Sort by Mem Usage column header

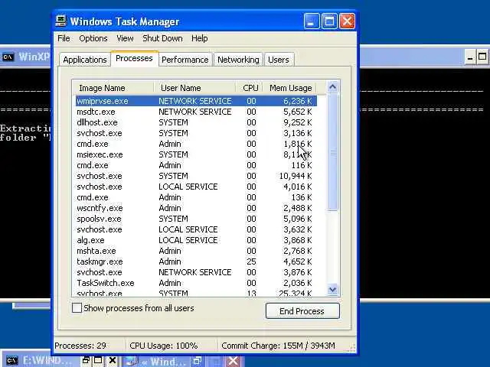(x=290, y=88)
